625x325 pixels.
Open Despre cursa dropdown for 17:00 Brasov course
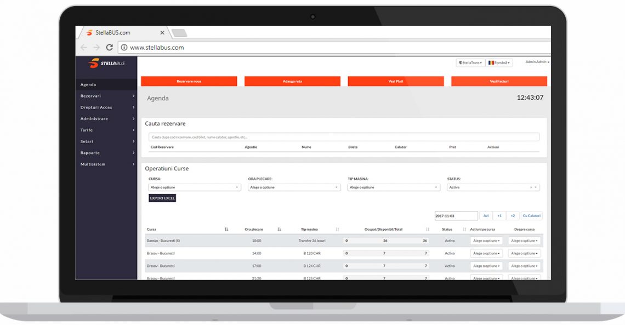(524, 266)
